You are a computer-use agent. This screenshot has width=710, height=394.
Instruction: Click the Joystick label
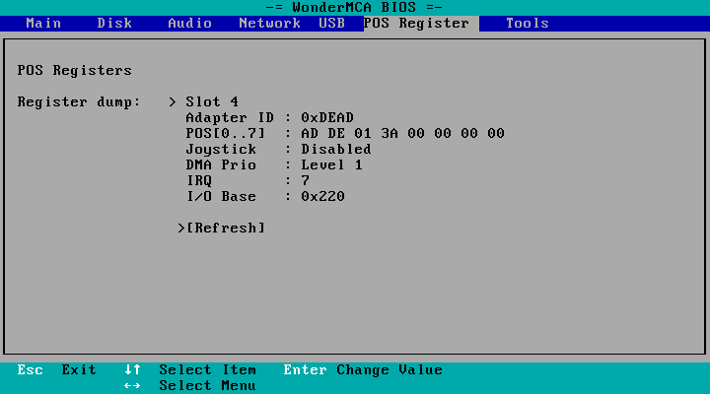[x=221, y=150]
